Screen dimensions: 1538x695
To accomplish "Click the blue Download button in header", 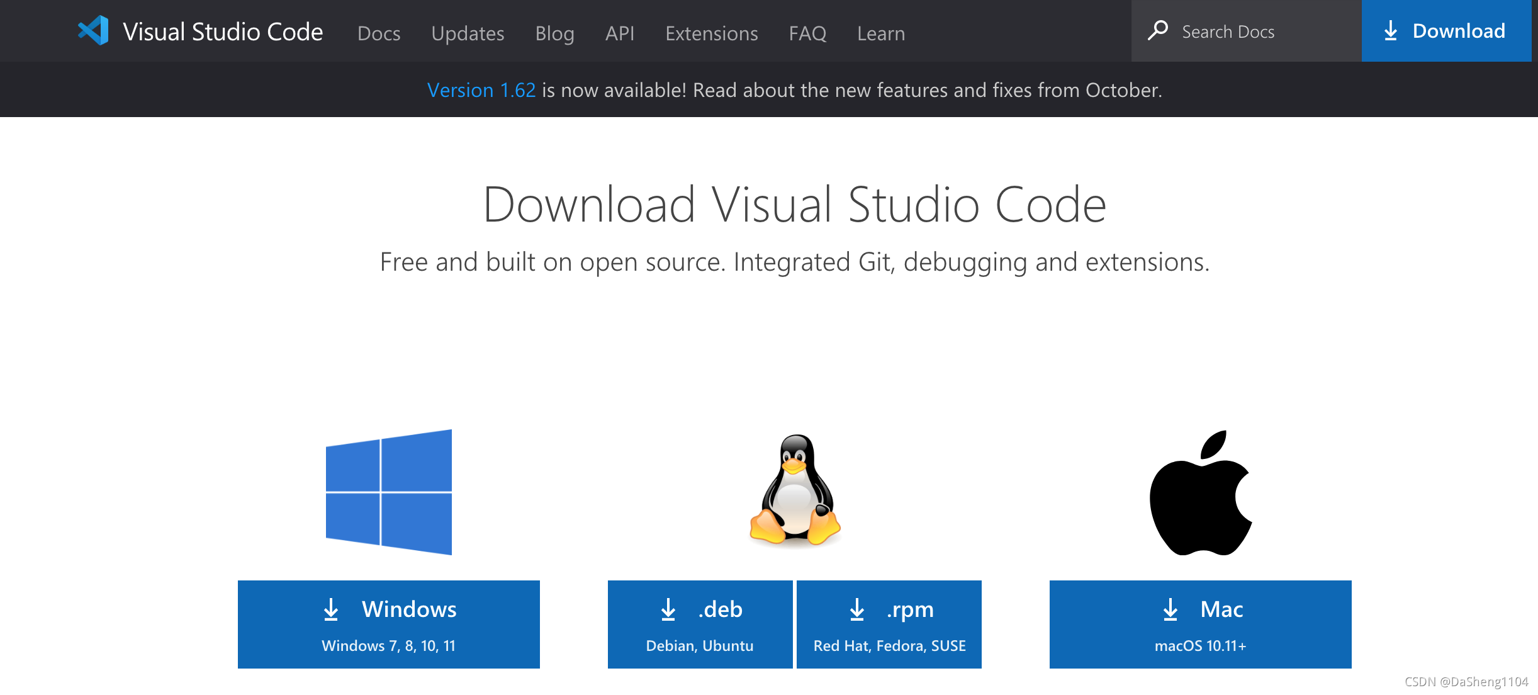I will tap(1447, 31).
